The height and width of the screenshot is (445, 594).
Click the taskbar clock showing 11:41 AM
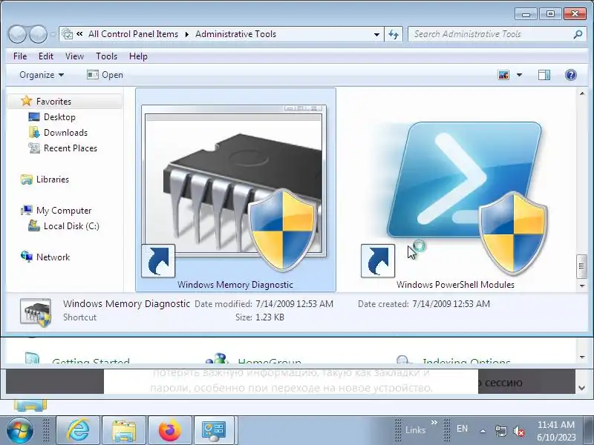point(556,431)
